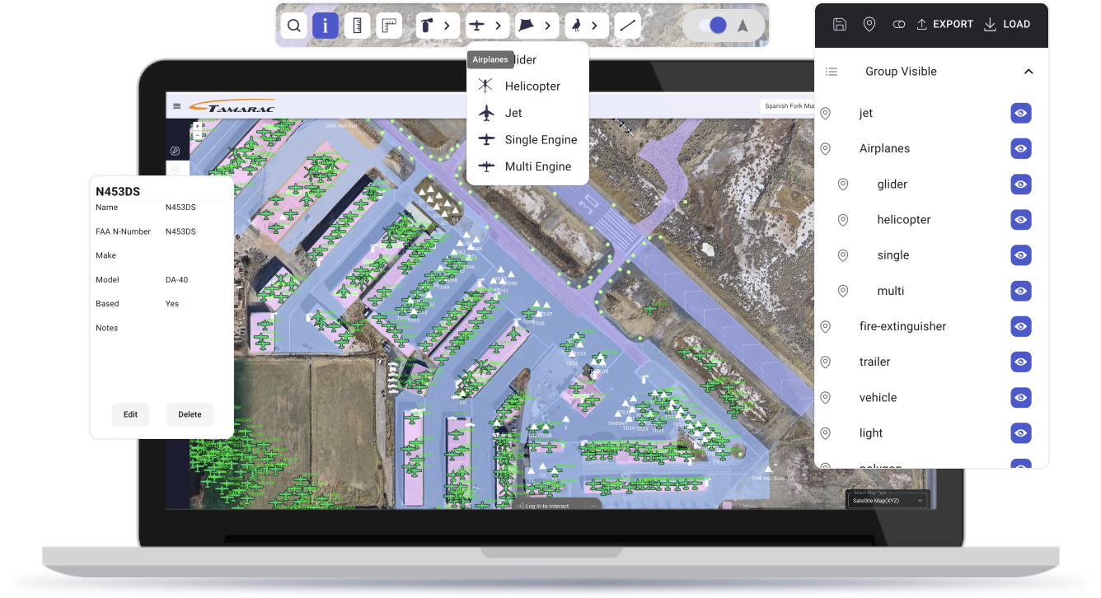Screen dimensions: 1101x598
Task: Click the map search icon in left sidebar
Action: click(x=176, y=151)
